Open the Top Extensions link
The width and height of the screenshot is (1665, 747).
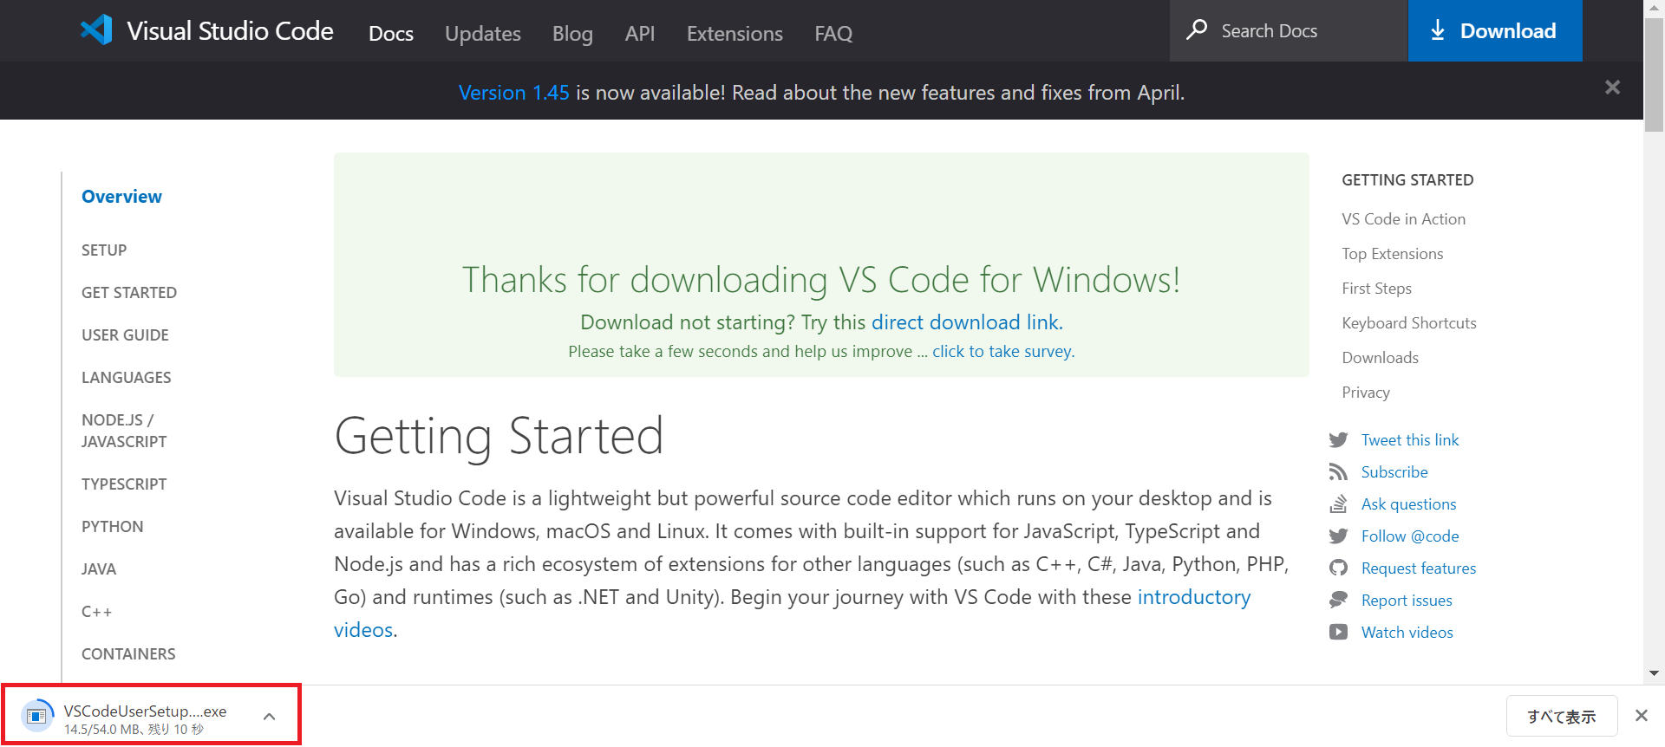click(1393, 254)
